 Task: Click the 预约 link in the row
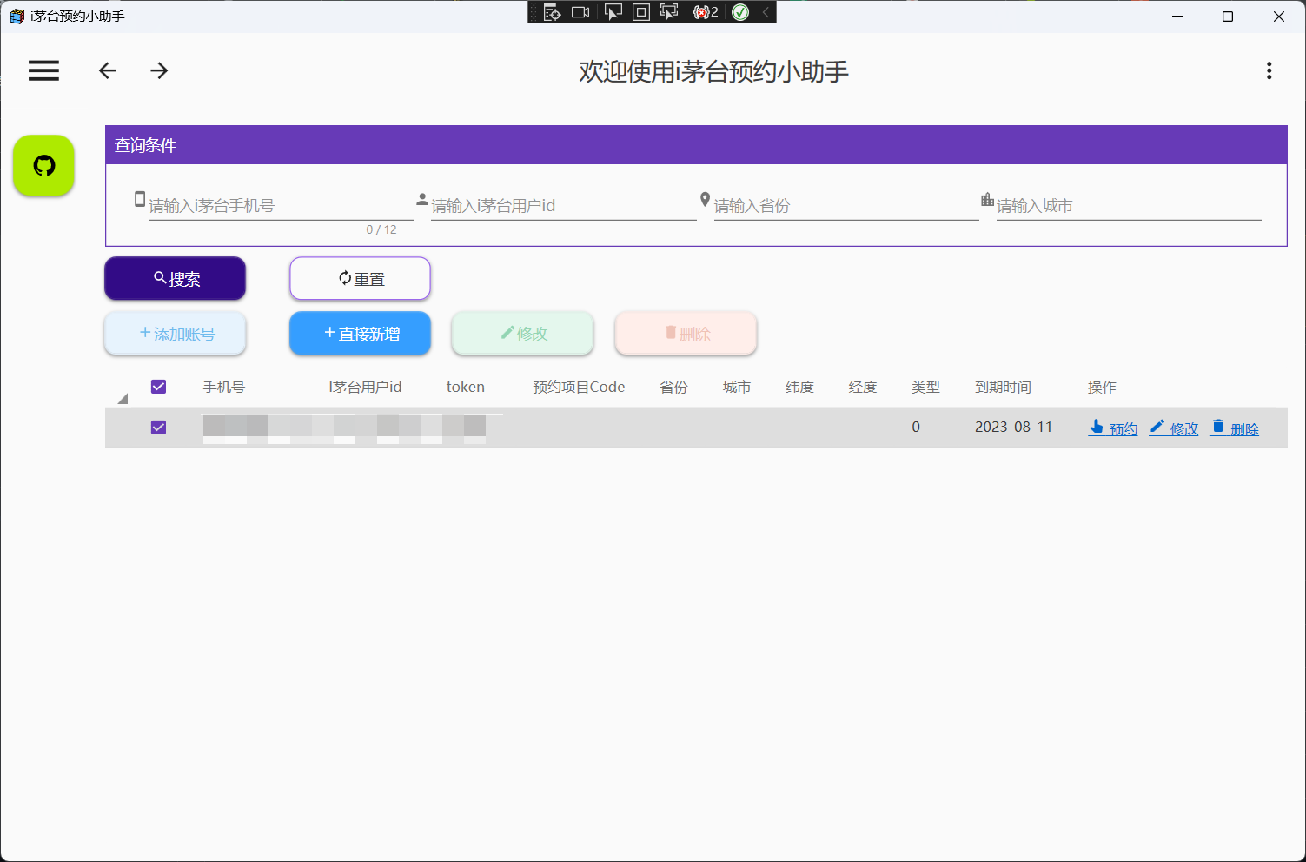(1113, 428)
